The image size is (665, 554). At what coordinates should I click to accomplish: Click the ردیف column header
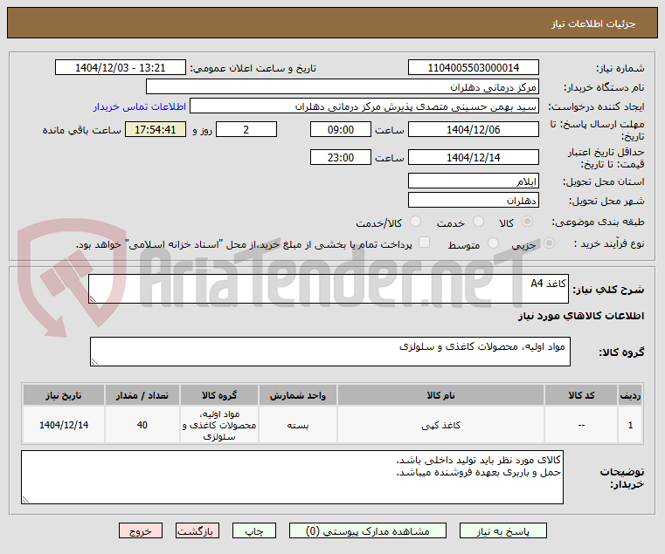(630, 395)
